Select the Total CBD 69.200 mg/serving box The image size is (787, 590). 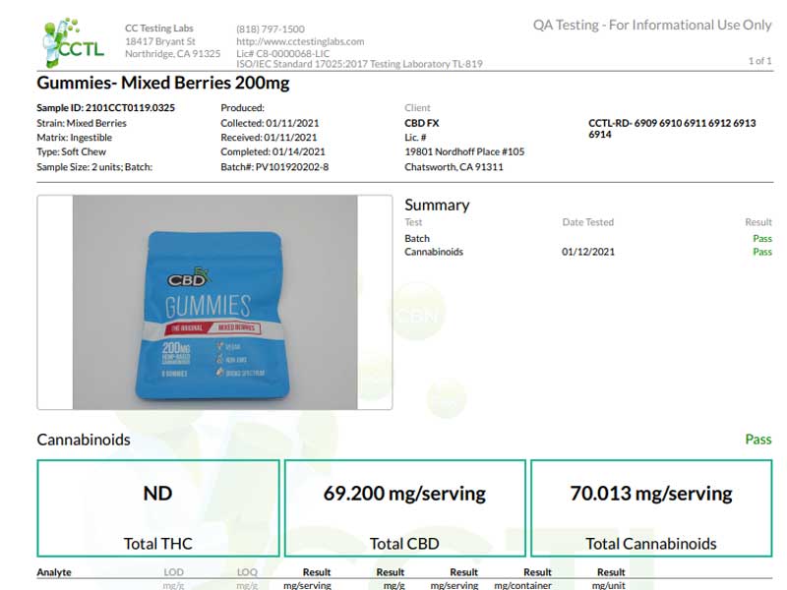pos(403,506)
